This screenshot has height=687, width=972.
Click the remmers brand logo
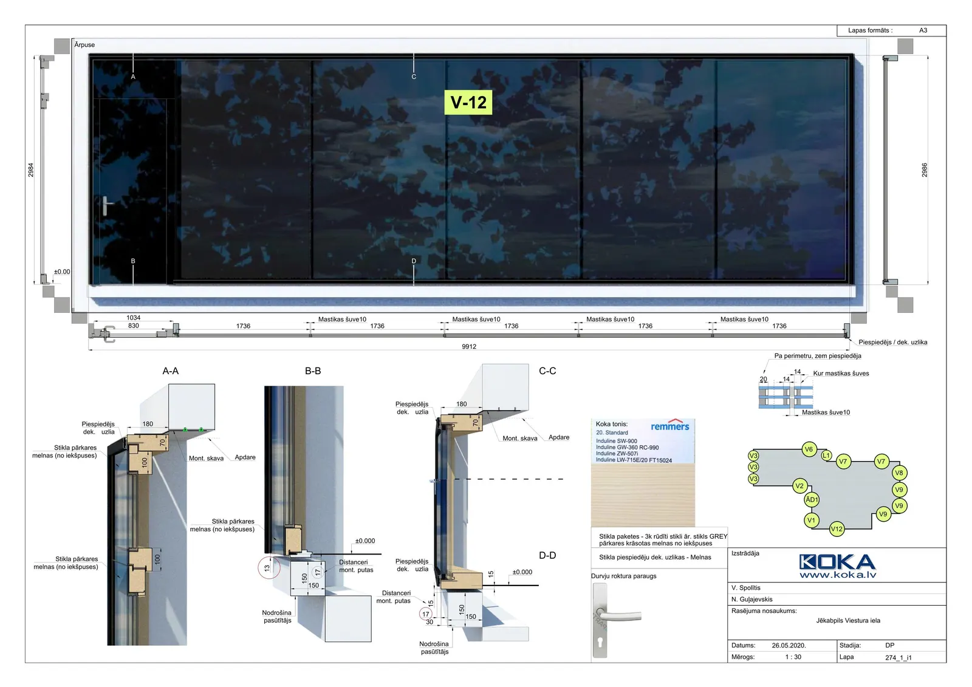coord(670,426)
